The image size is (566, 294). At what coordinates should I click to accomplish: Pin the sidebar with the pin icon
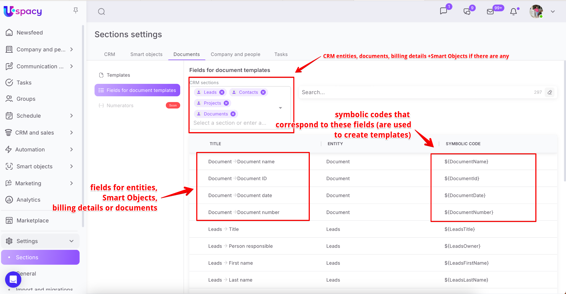coord(75,10)
